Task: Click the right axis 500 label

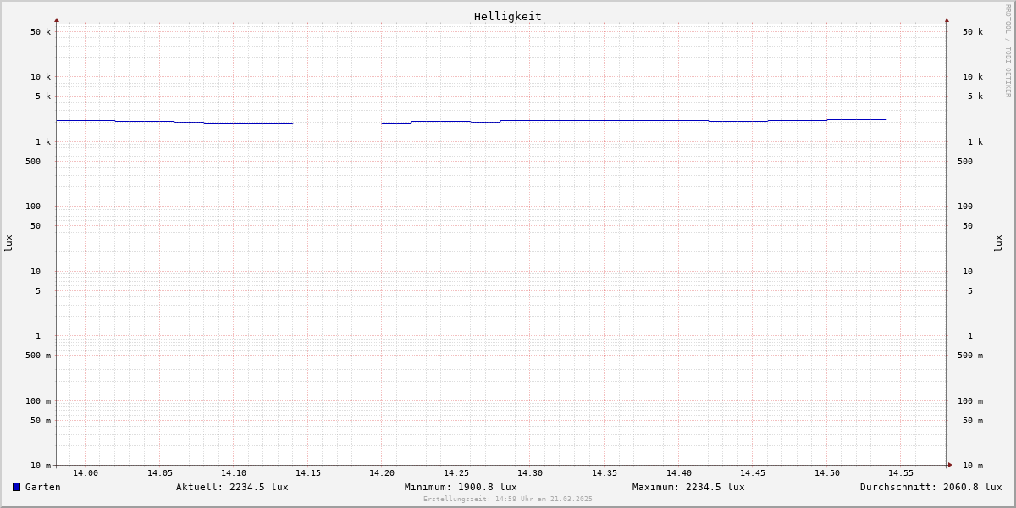Action: [965, 162]
